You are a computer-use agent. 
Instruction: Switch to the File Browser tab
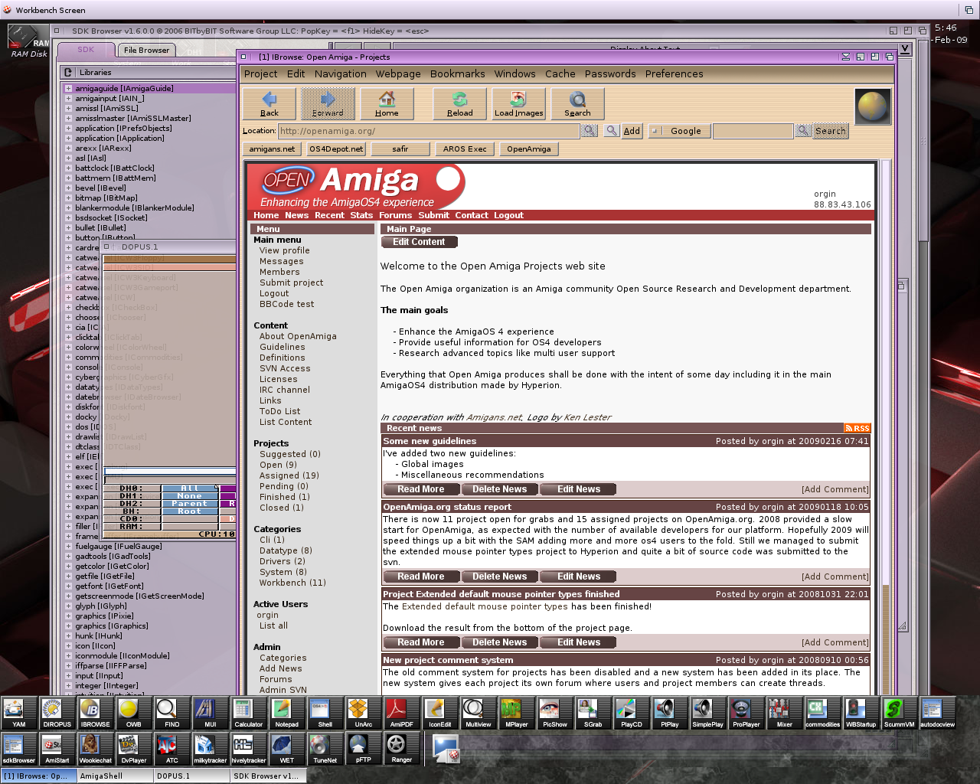coord(146,51)
